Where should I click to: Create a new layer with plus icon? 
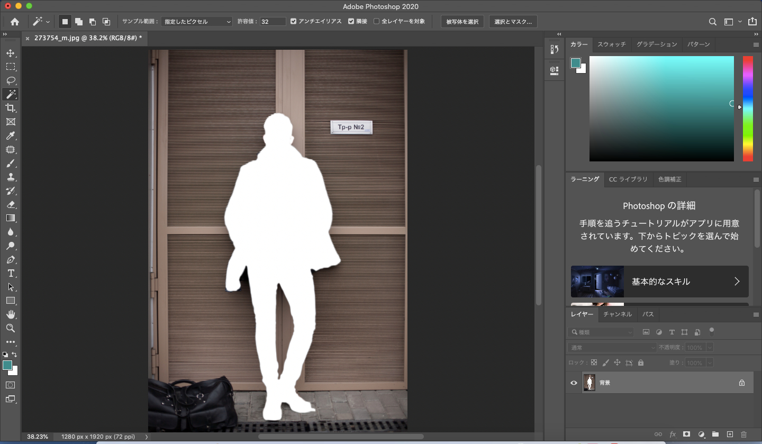point(730,434)
